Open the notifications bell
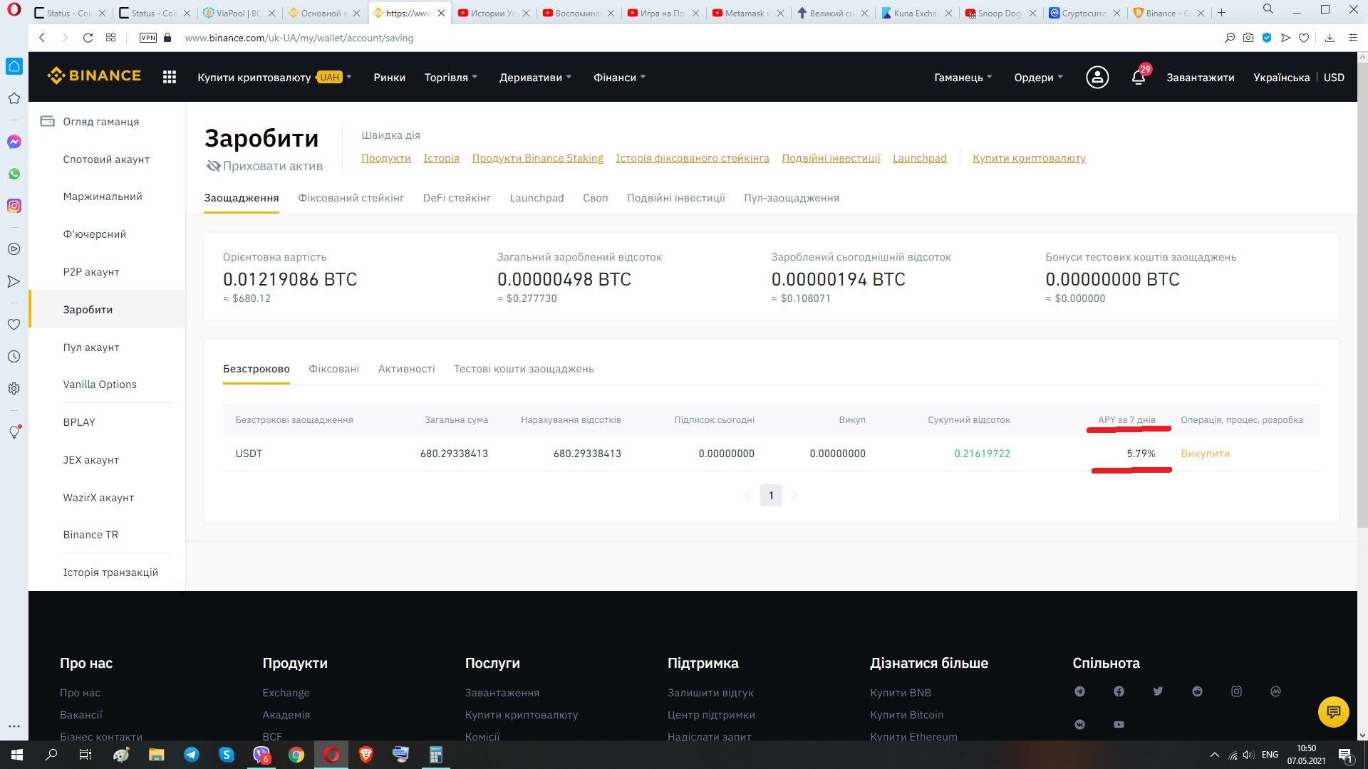This screenshot has width=1368, height=769. [x=1139, y=77]
